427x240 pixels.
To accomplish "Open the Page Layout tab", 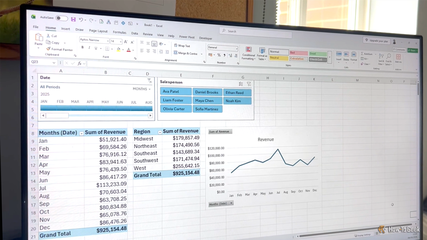I will pyautogui.click(x=98, y=31).
